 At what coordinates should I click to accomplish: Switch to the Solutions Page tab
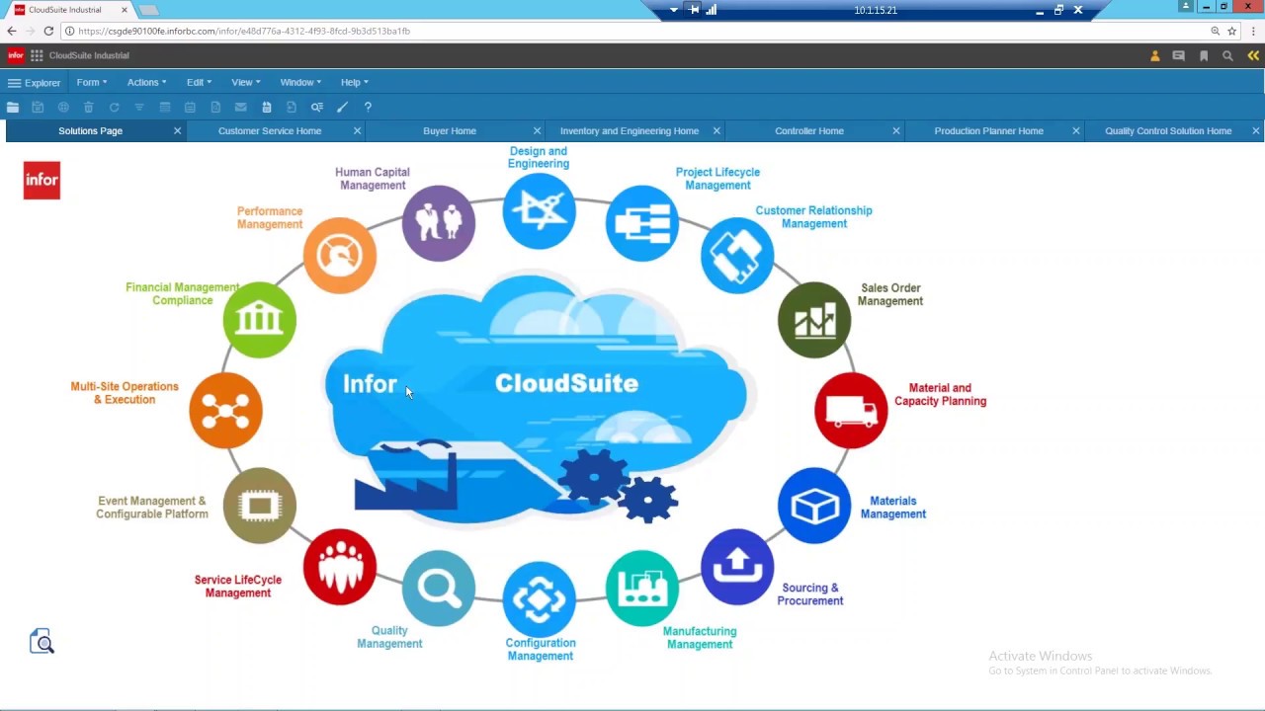tap(90, 130)
